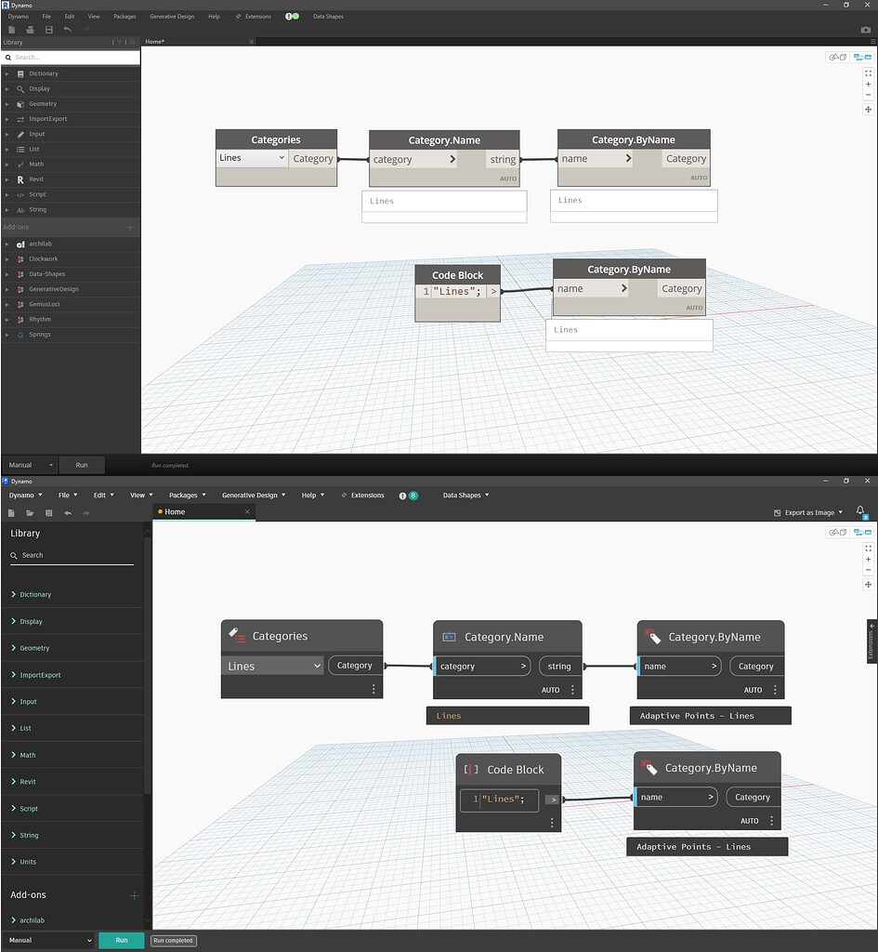Click Export as Image
This screenshot has height=952, width=878.
(810, 511)
